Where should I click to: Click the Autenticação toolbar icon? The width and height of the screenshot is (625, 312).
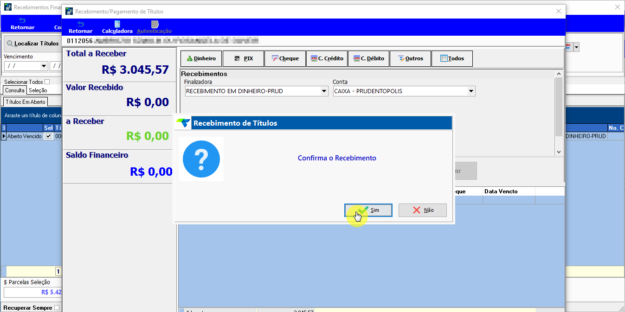pyautogui.click(x=155, y=27)
